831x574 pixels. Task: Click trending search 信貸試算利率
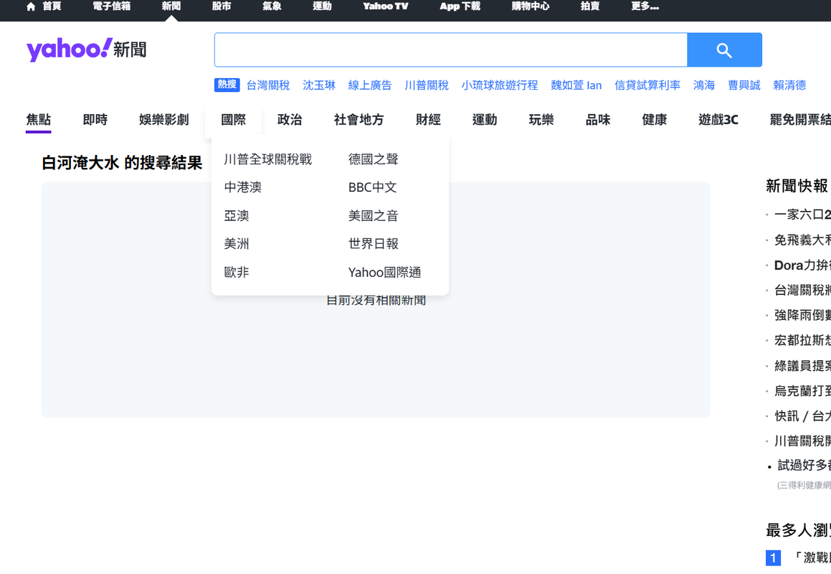pos(647,85)
